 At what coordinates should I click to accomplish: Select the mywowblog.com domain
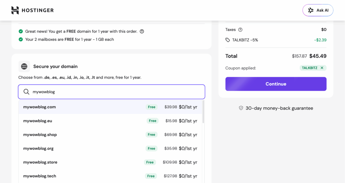pos(110,107)
